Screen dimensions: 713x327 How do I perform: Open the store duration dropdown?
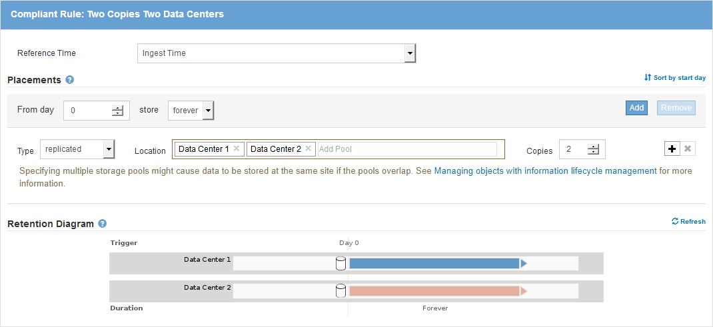[x=208, y=111]
